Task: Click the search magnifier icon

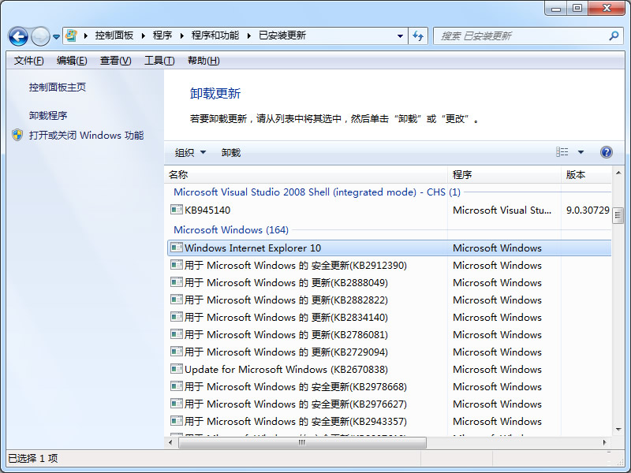Action: [x=614, y=35]
